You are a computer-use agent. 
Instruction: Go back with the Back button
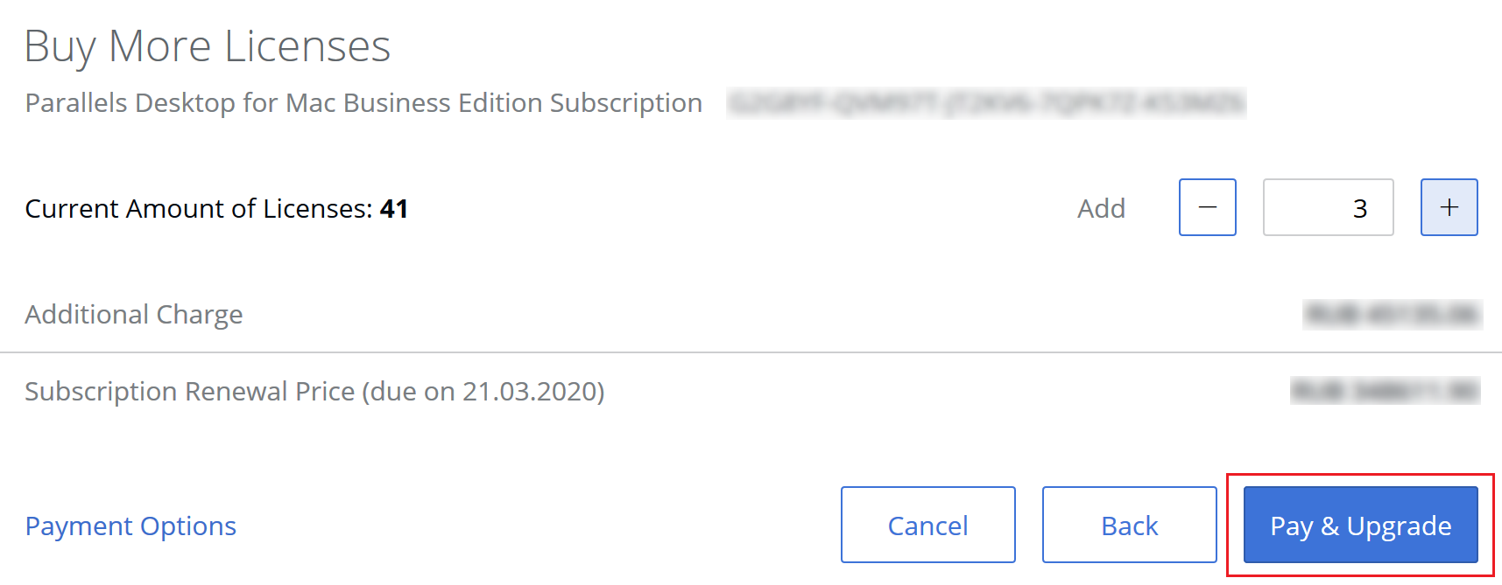coord(1129,525)
